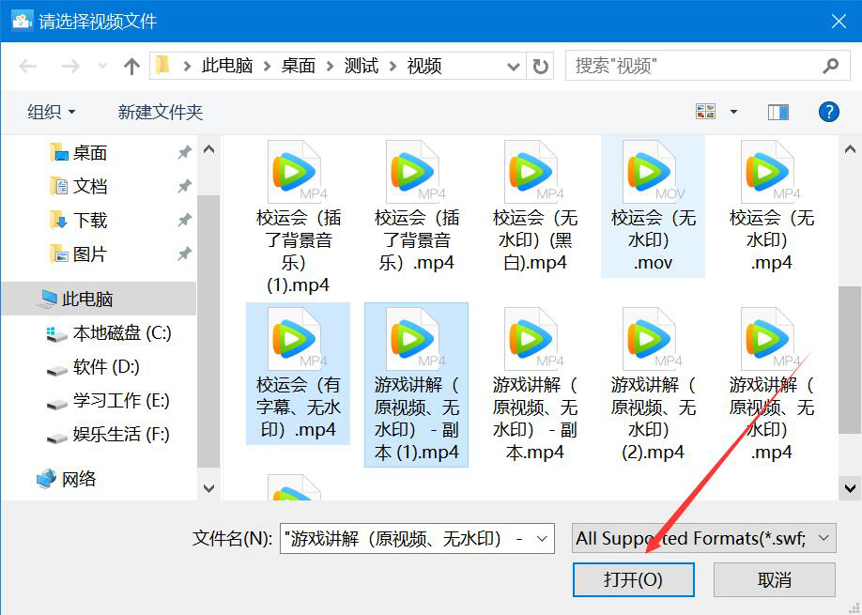Viewport: 862px width, 615px height.
Task: Select file 校运会（插了背景音乐）(1).mp4
Action: pos(298,217)
